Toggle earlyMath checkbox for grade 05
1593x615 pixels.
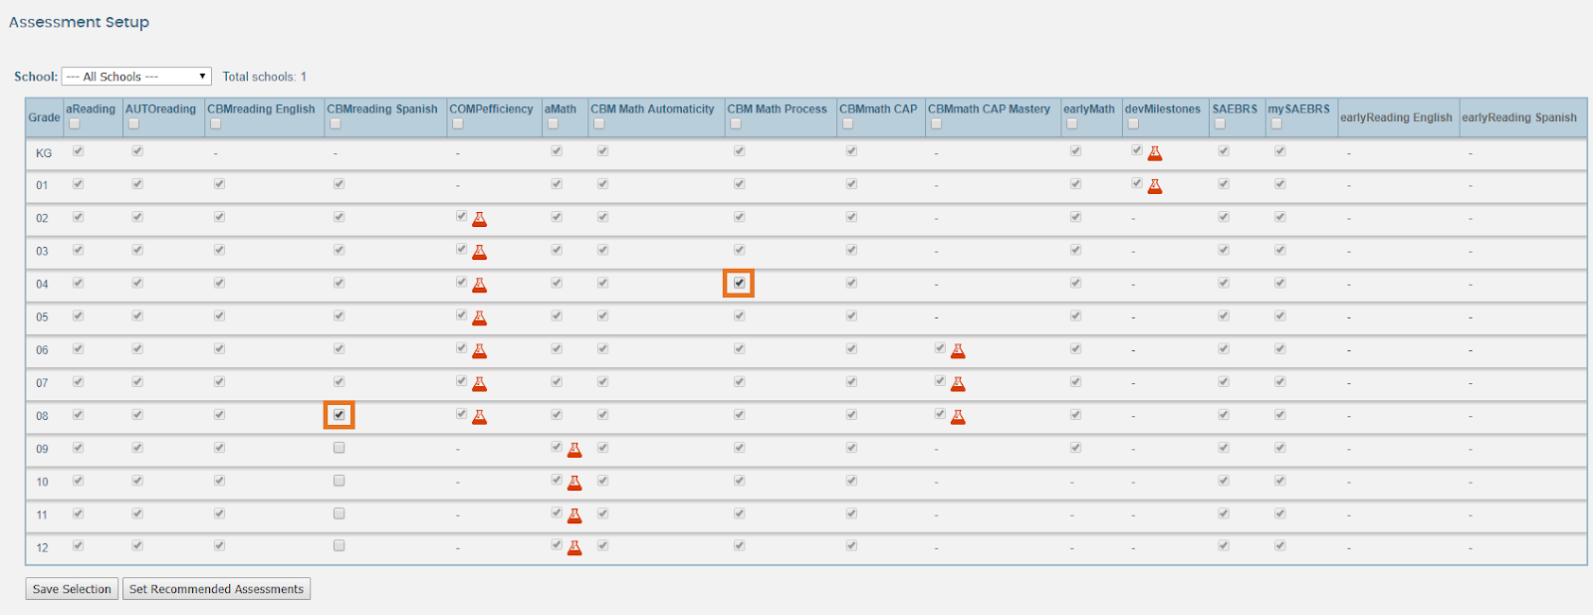point(1075,316)
